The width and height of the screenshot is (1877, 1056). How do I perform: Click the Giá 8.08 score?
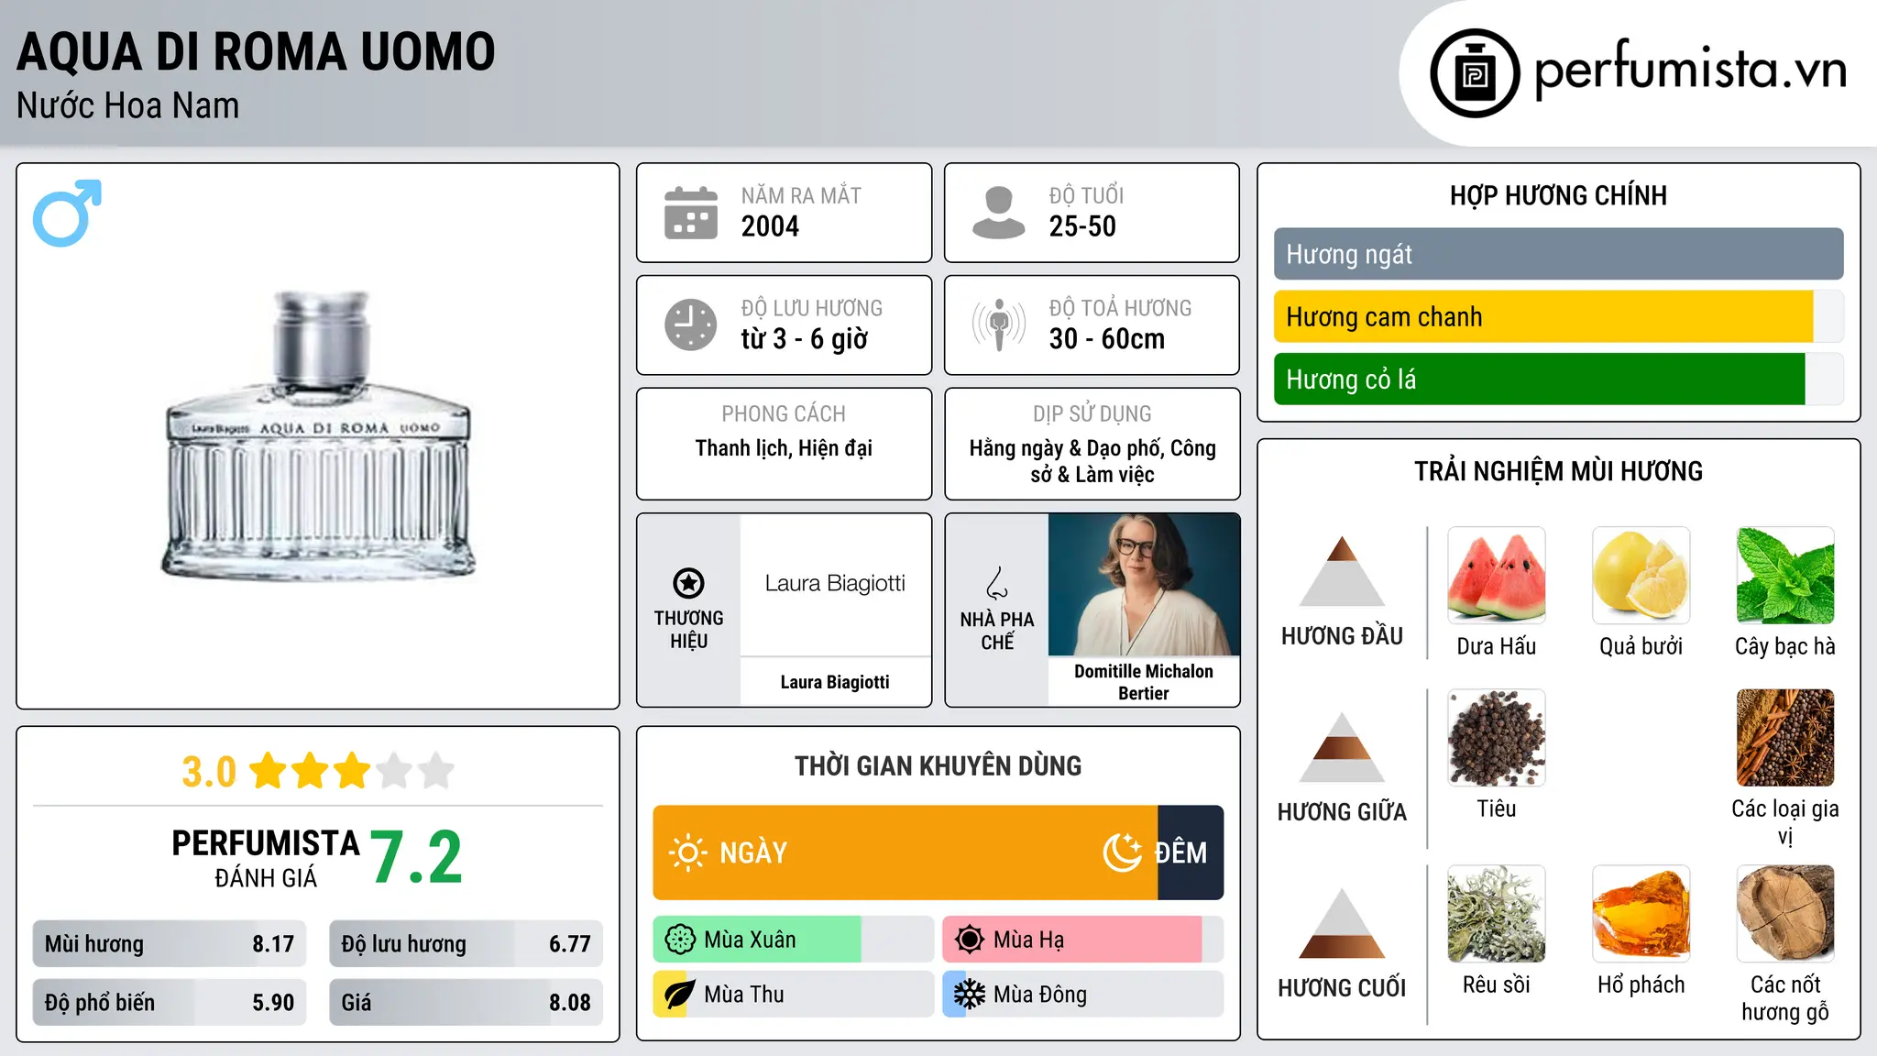[466, 1003]
